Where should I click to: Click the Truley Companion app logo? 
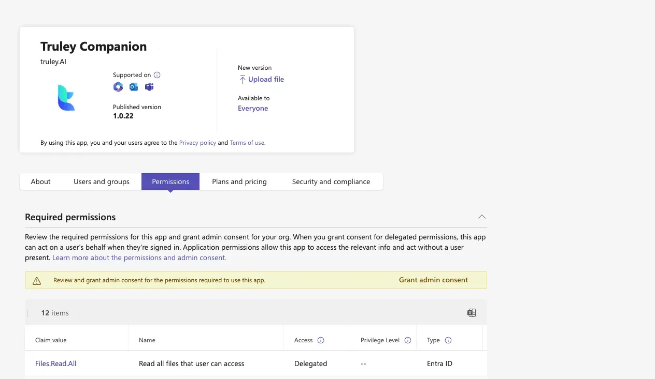[x=66, y=98]
